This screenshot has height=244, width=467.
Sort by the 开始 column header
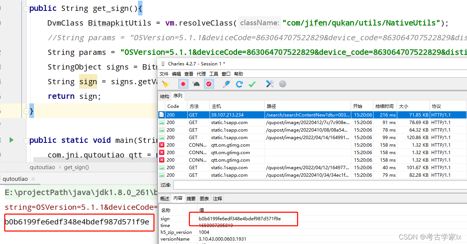[x=362, y=106]
